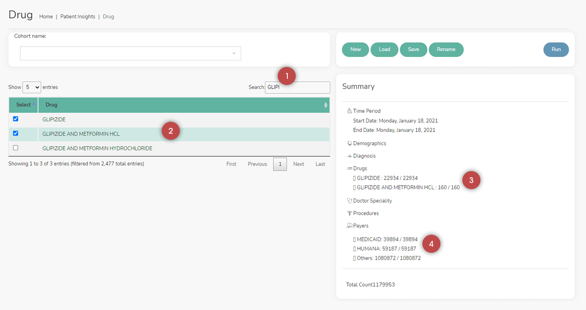The height and width of the screenshot is (310, 586).
Task: Uncheck the GLIPIZIDE checkbox
Action: pyautogui.click(x=16, y=119)
